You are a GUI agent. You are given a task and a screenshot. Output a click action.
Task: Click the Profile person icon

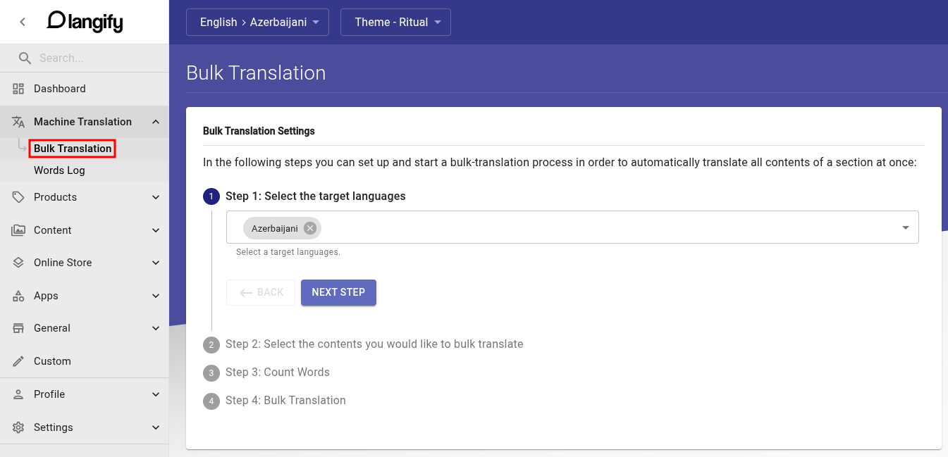tap(19, 394)
